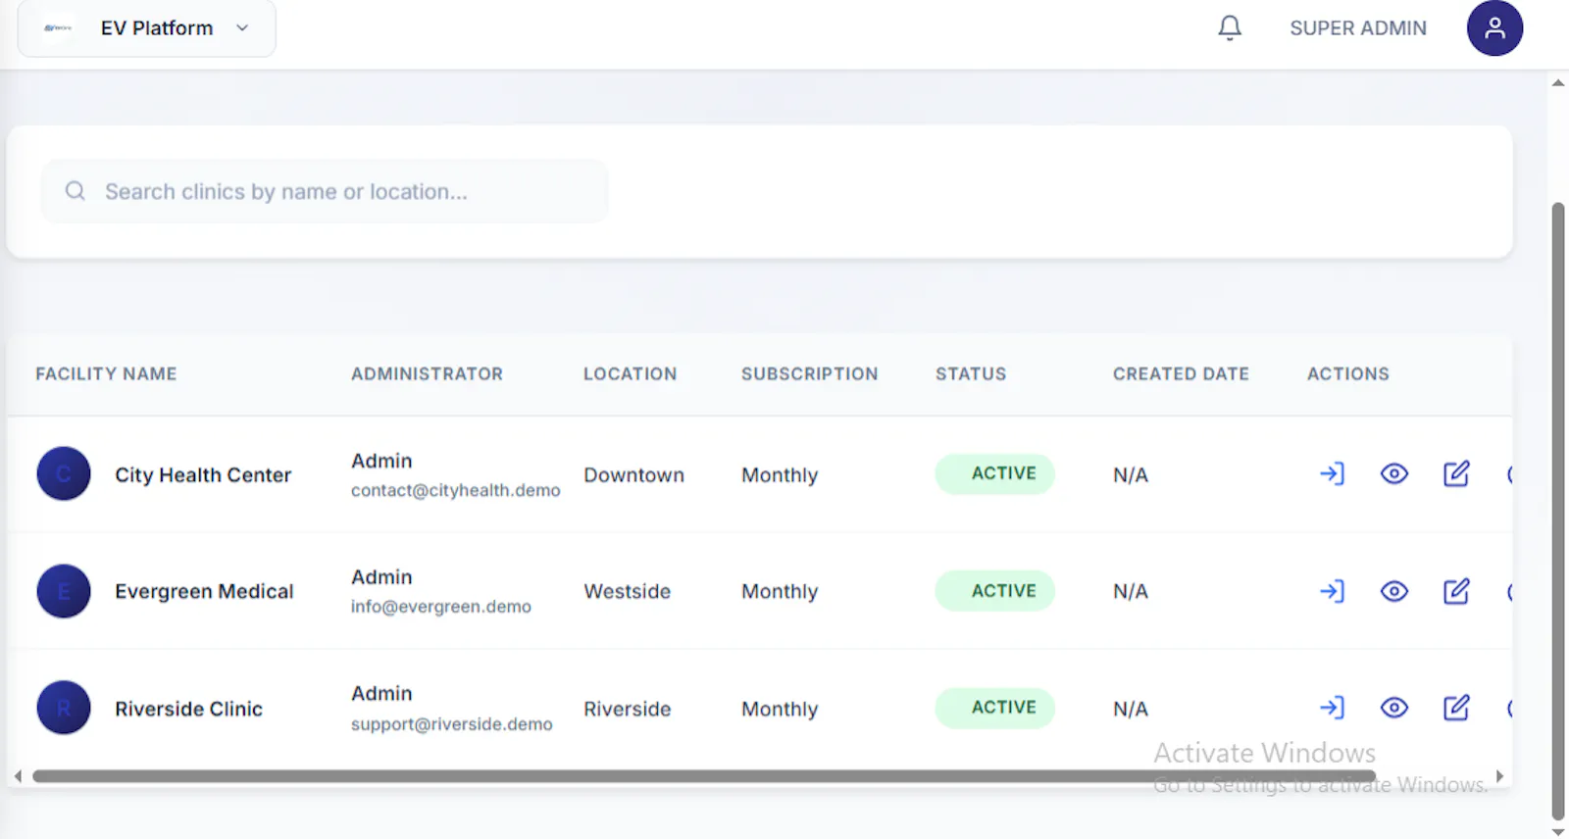Image resolution: width=1569 pixels, height=839 pixels.
Task: Edit Riverside Clinic pencil icon
Action: pyautogui.click(x=1456, y=708)
